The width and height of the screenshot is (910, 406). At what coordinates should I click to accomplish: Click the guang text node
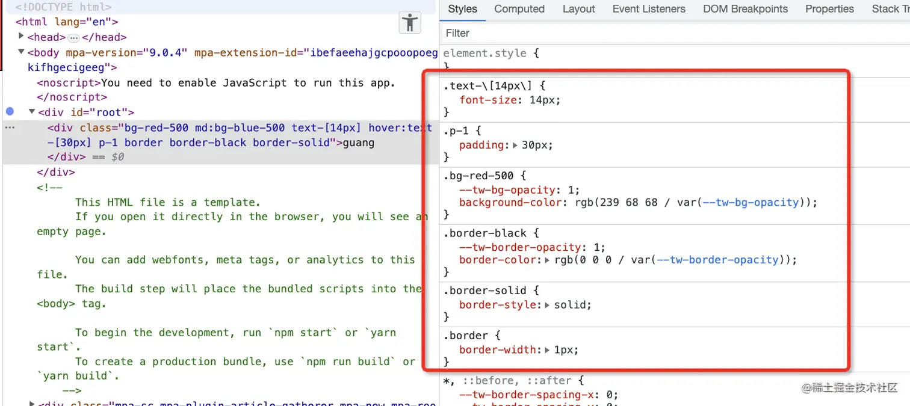[359, 143]
